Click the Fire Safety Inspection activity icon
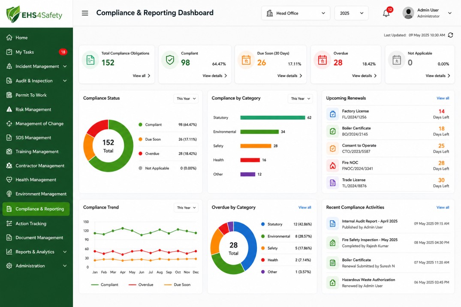The image size is (461, 307). [332, 243]
